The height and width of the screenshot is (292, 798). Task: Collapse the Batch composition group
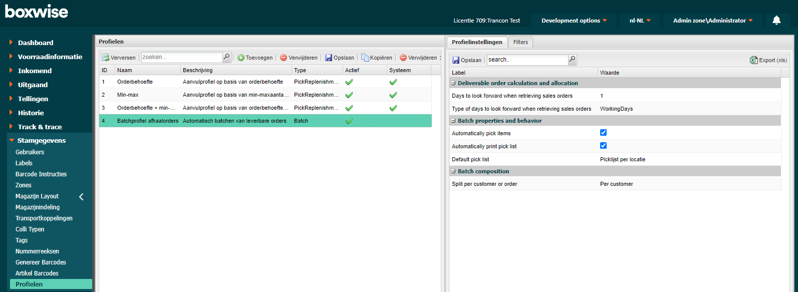click(x=453, y=171)
